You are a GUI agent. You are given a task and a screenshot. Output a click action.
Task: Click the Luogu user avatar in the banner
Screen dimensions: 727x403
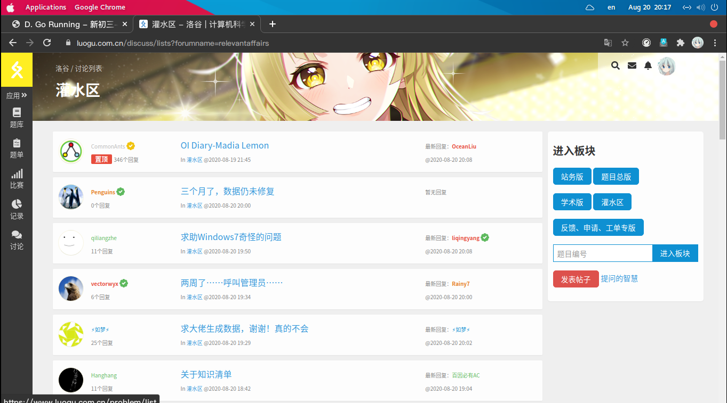click(x=667, y=65)
